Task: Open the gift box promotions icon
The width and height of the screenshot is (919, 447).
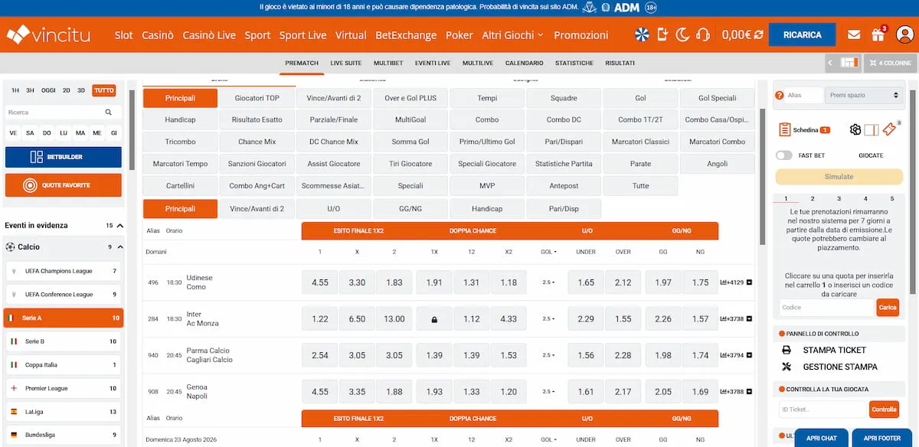Action: click(x=878, y=35)
